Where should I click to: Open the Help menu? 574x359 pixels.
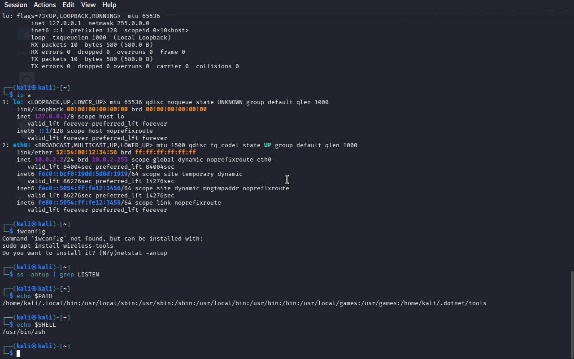(109, 5)
